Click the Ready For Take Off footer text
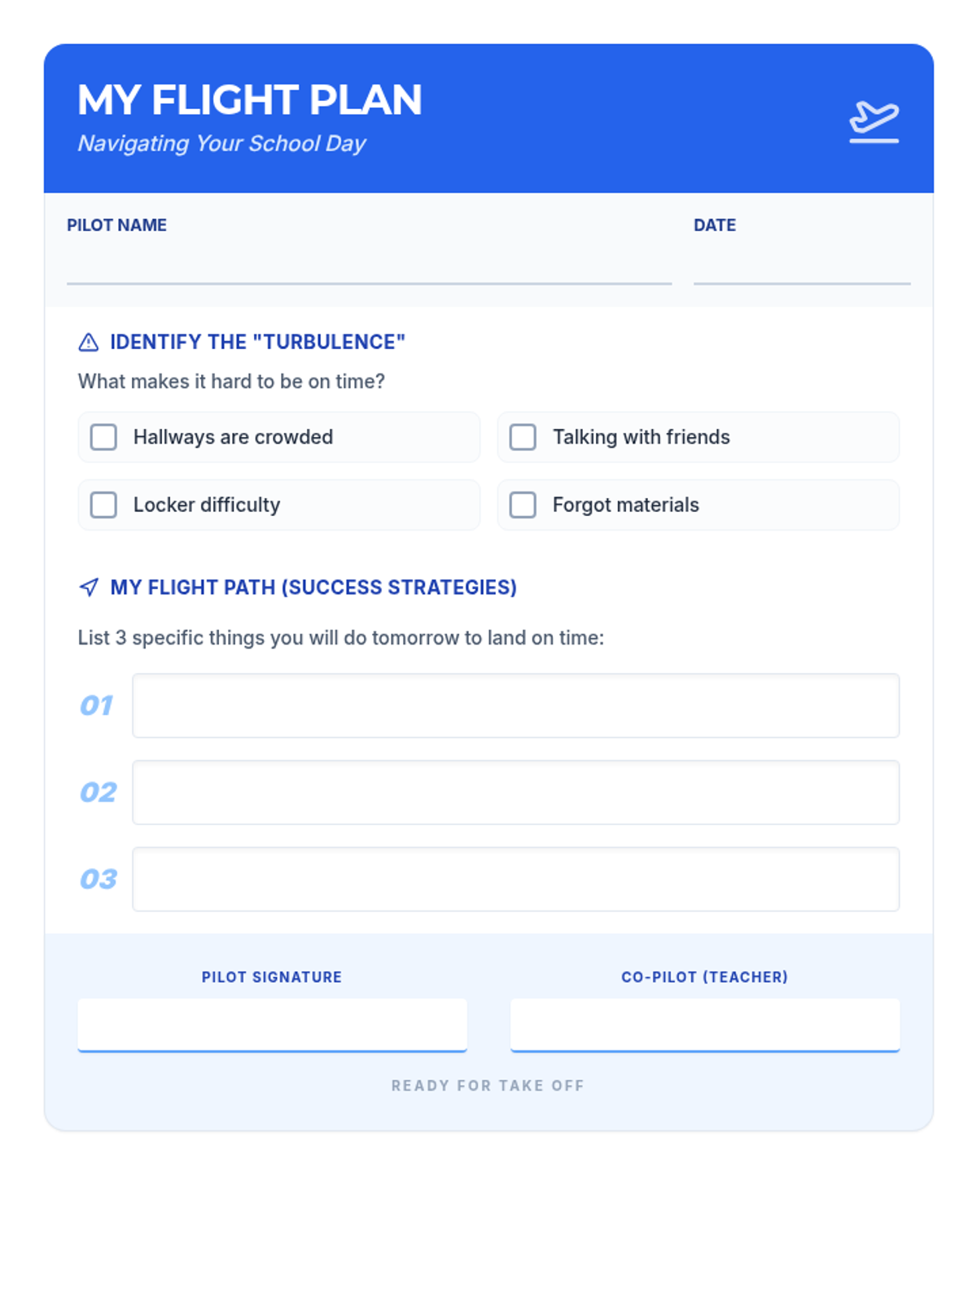This screenshot has height=1302, width=977. point(488,1086)
